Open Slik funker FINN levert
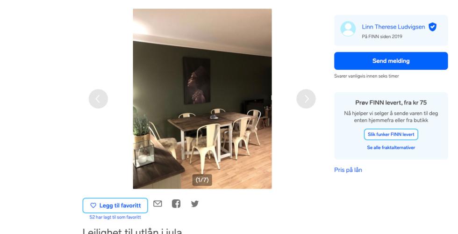 coord(391,135)
